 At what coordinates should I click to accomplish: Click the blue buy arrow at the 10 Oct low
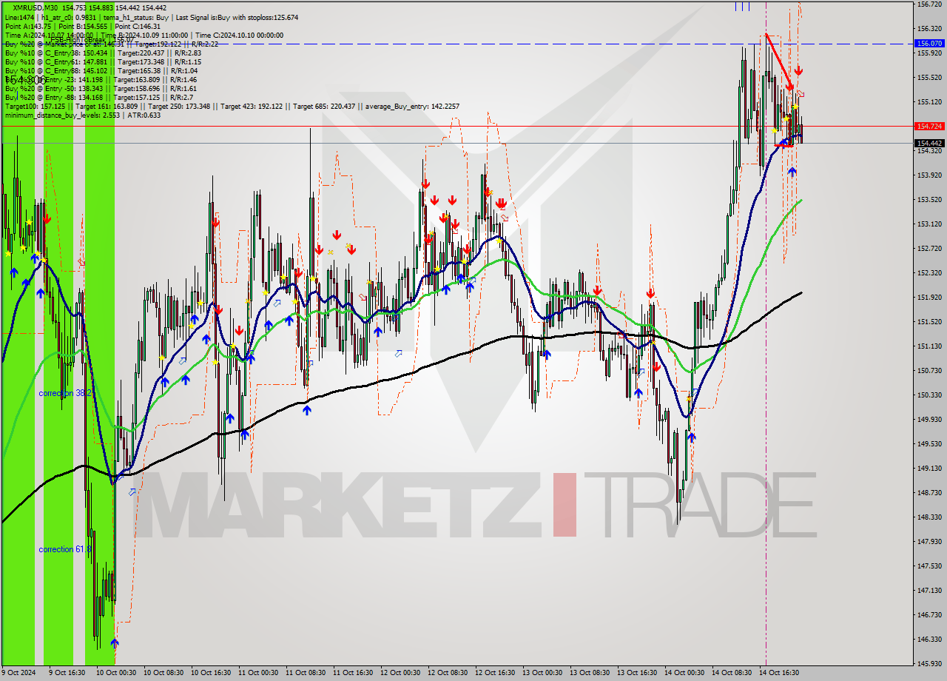pos(114,643)
